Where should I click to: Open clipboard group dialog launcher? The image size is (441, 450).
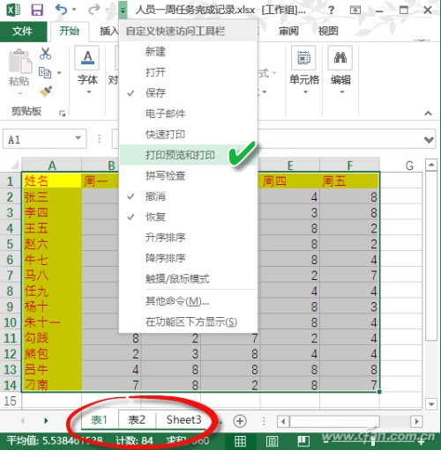tap(62, 113)
